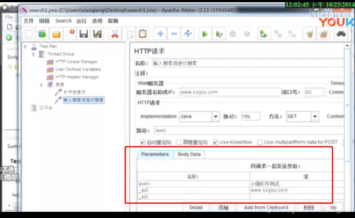355x218 pixels.
Task: Select the 工作台 workbench tree item
Action: (46, 108)
